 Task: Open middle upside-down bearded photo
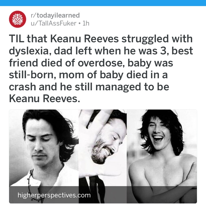coord(103,148)
